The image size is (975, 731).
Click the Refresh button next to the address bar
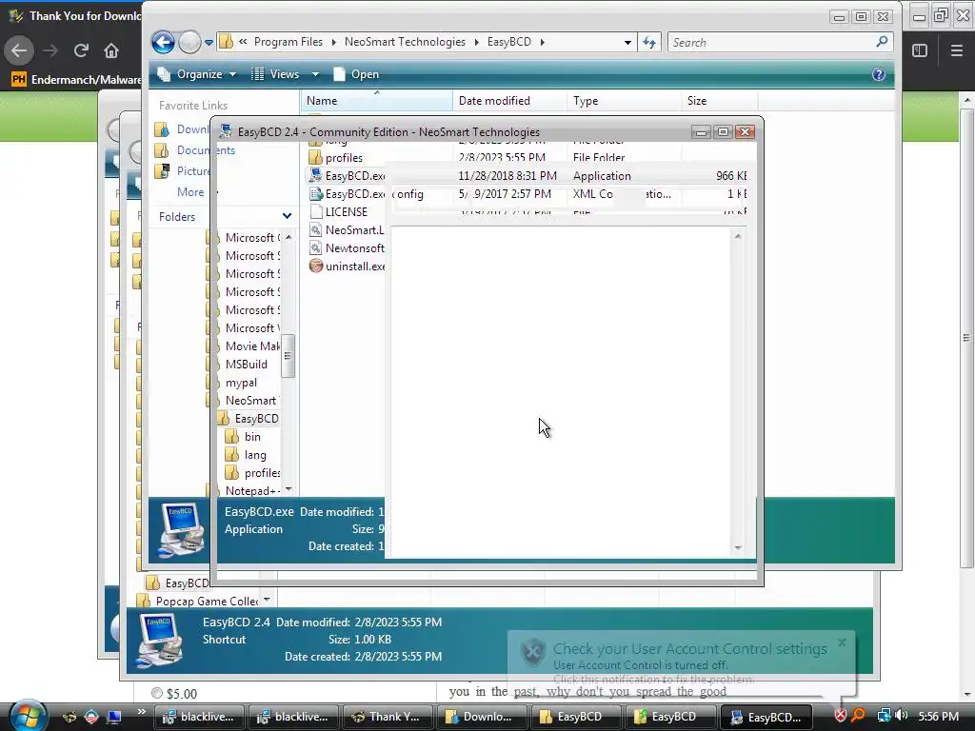coord(649,42)
